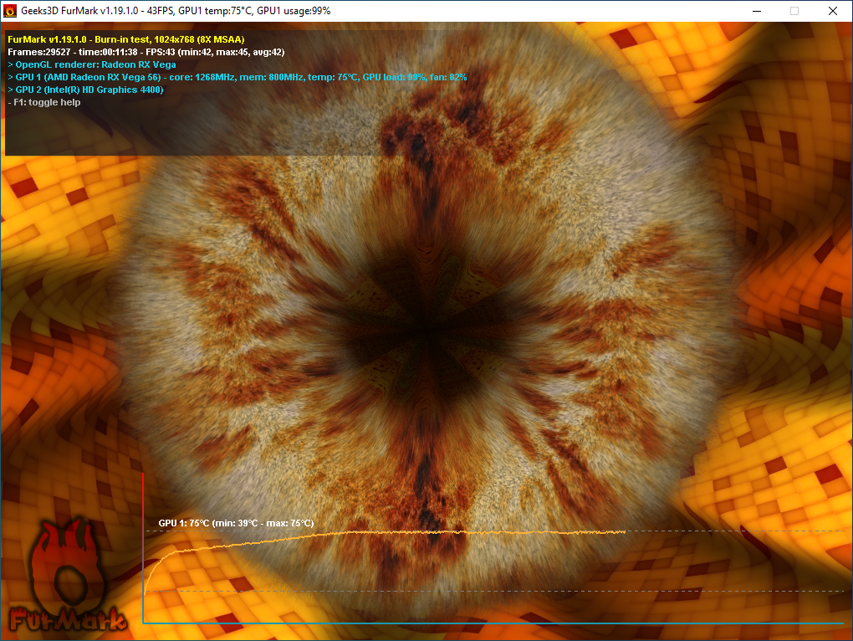Click the 'GPU 1 (AMD Radeon RX Vega 56)' line
Viewport: 853px width, 641px height.
click(x=238, y=77)
